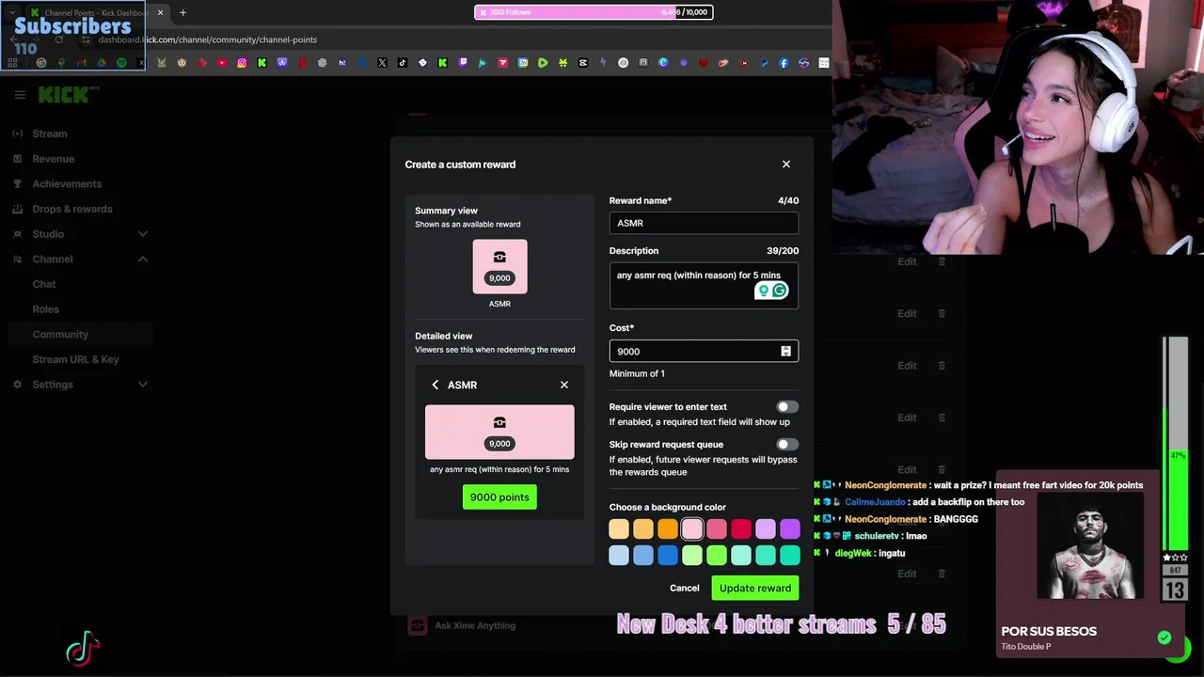Screen dimensions: 1204x677
Task: Open the ChatGPT bookmark
Action: point(322,63)
